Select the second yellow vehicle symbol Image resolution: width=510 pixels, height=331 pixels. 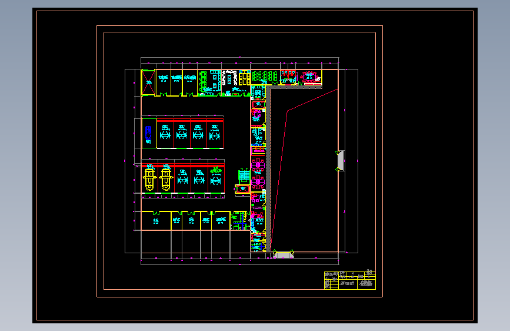pos(166,180)
